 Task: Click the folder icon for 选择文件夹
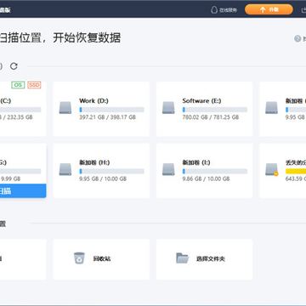click(x=182, y=258)
